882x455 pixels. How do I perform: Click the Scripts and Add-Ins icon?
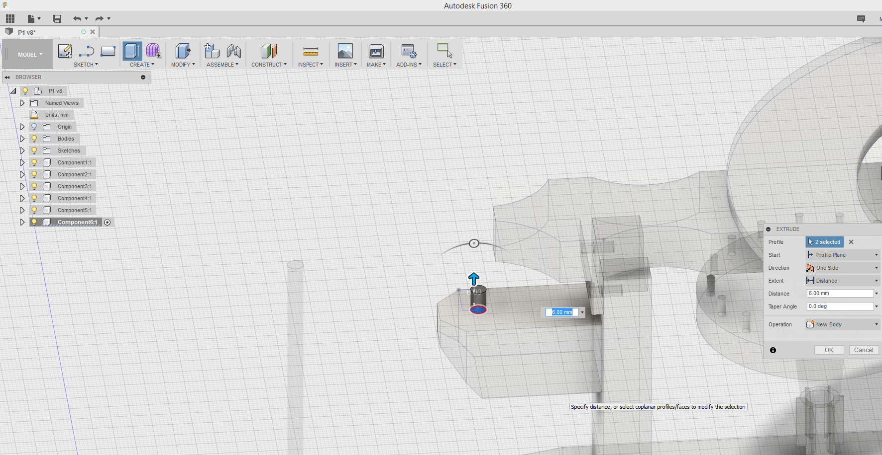[409, 51]
